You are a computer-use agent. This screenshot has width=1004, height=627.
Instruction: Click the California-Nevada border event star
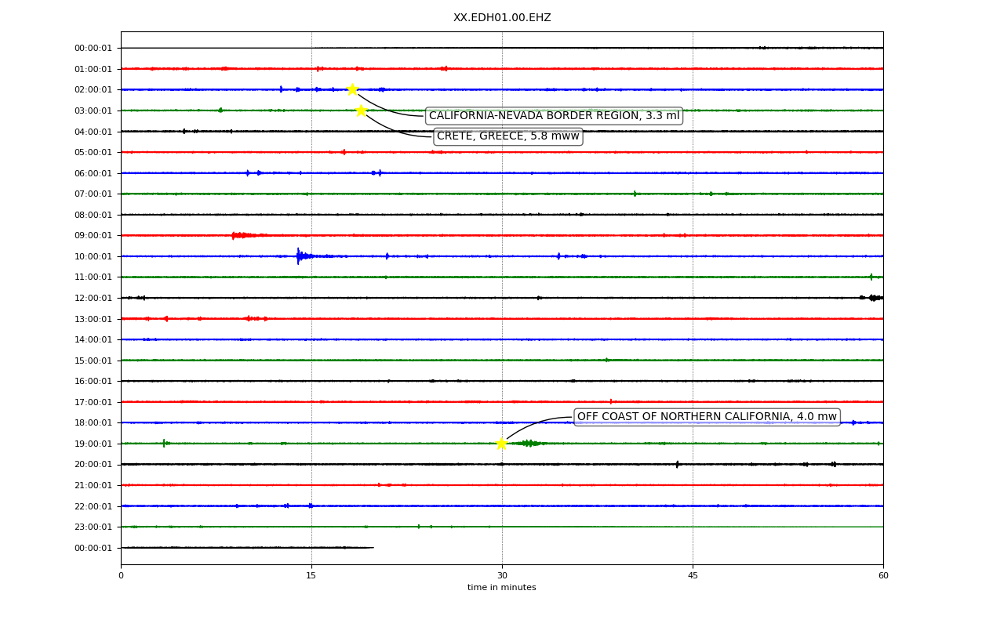(352, 89)
